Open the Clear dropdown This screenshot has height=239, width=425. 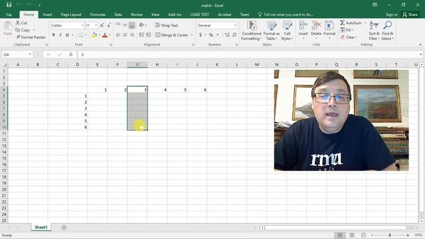[x=349, y=37]
